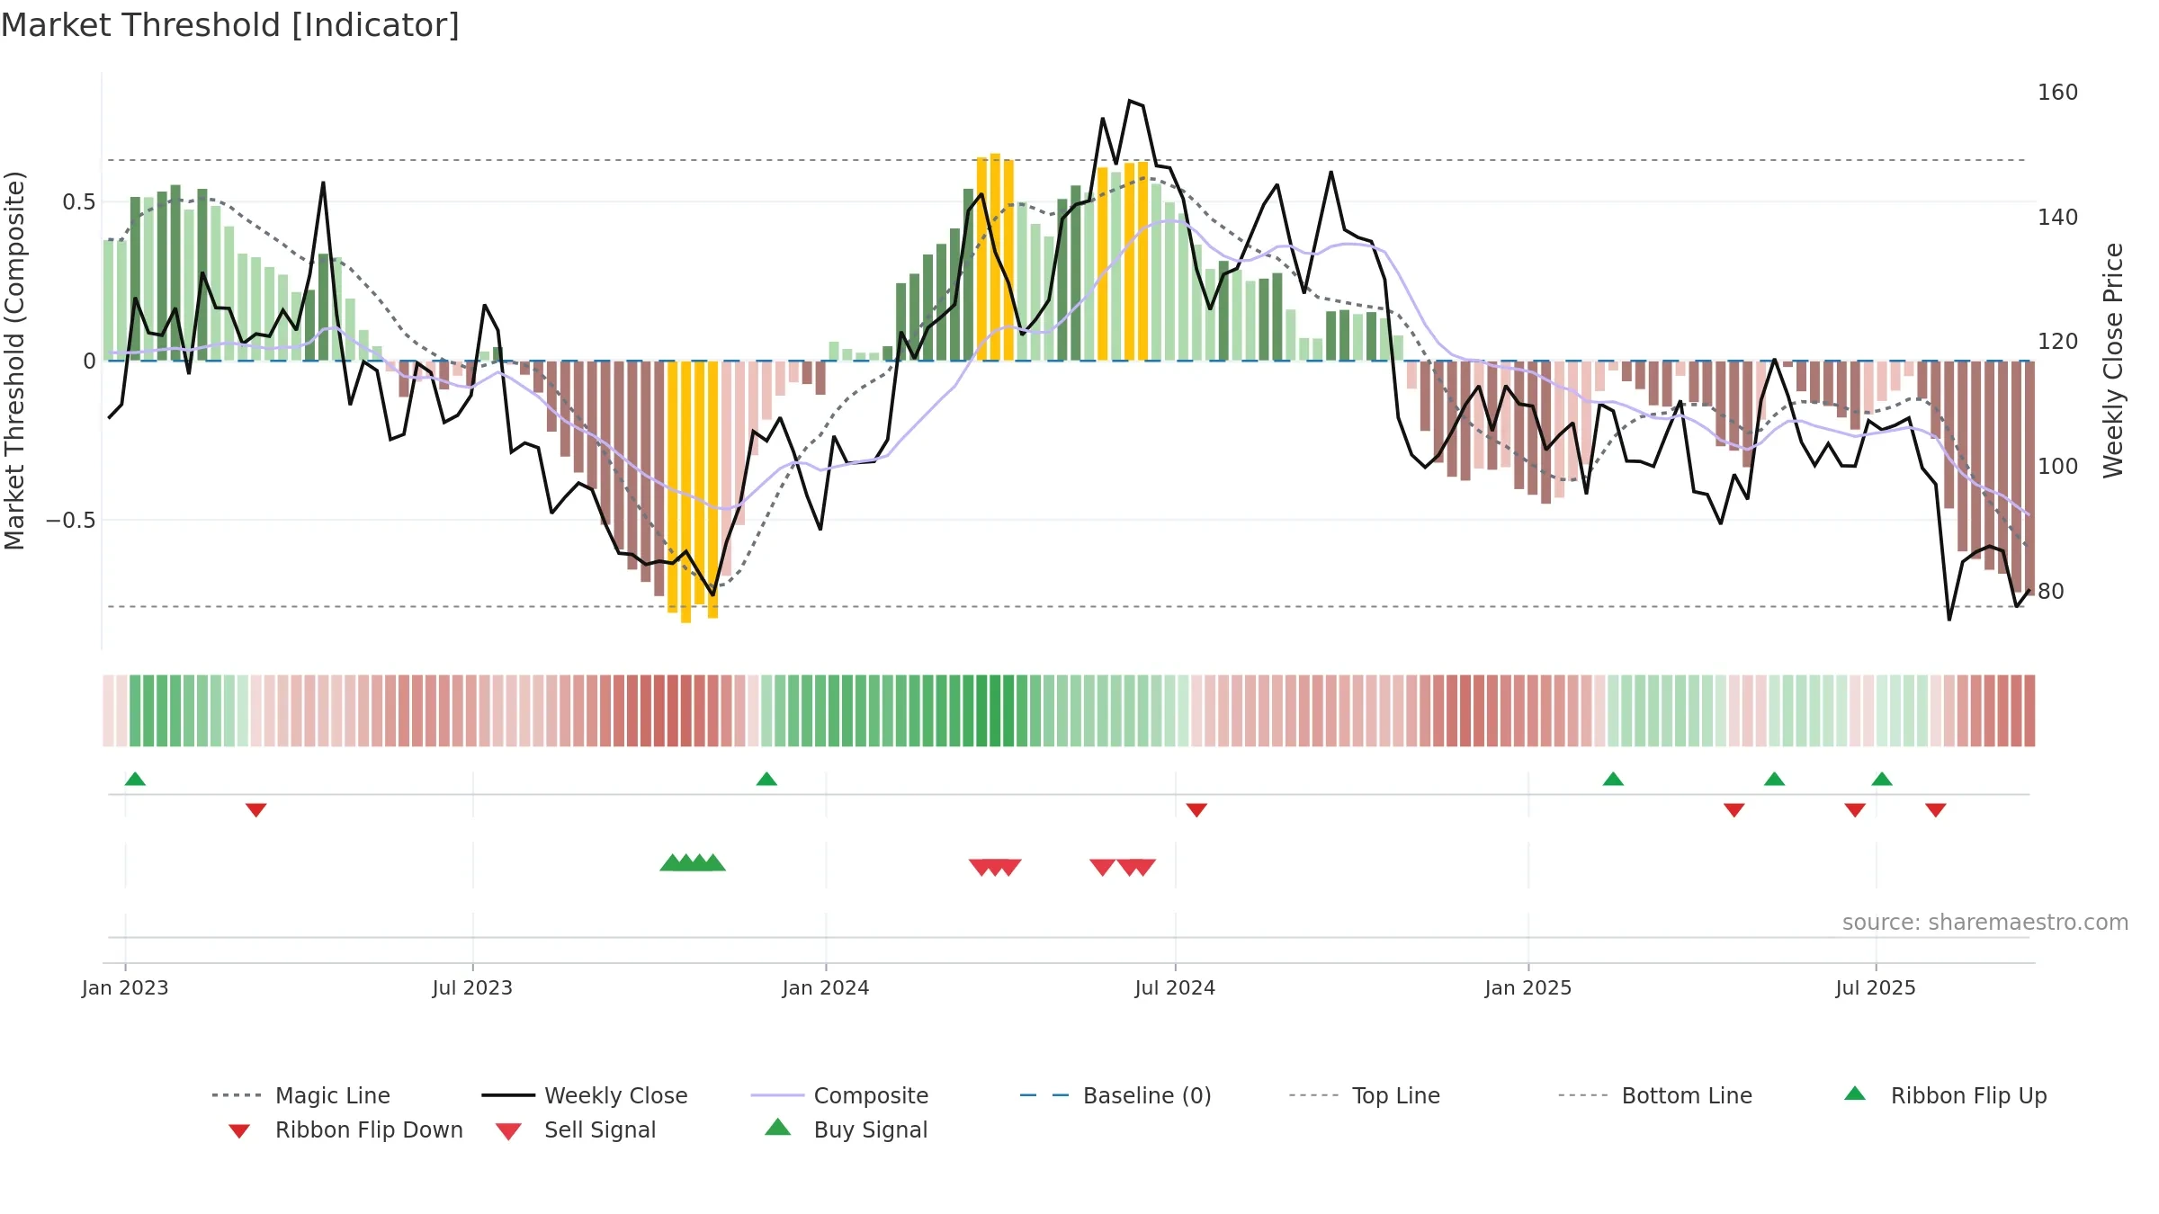2159x1214 pixels.
Task: Click the Ribbon Flip Down marker just after Jul 2024
Action: 1196,810
